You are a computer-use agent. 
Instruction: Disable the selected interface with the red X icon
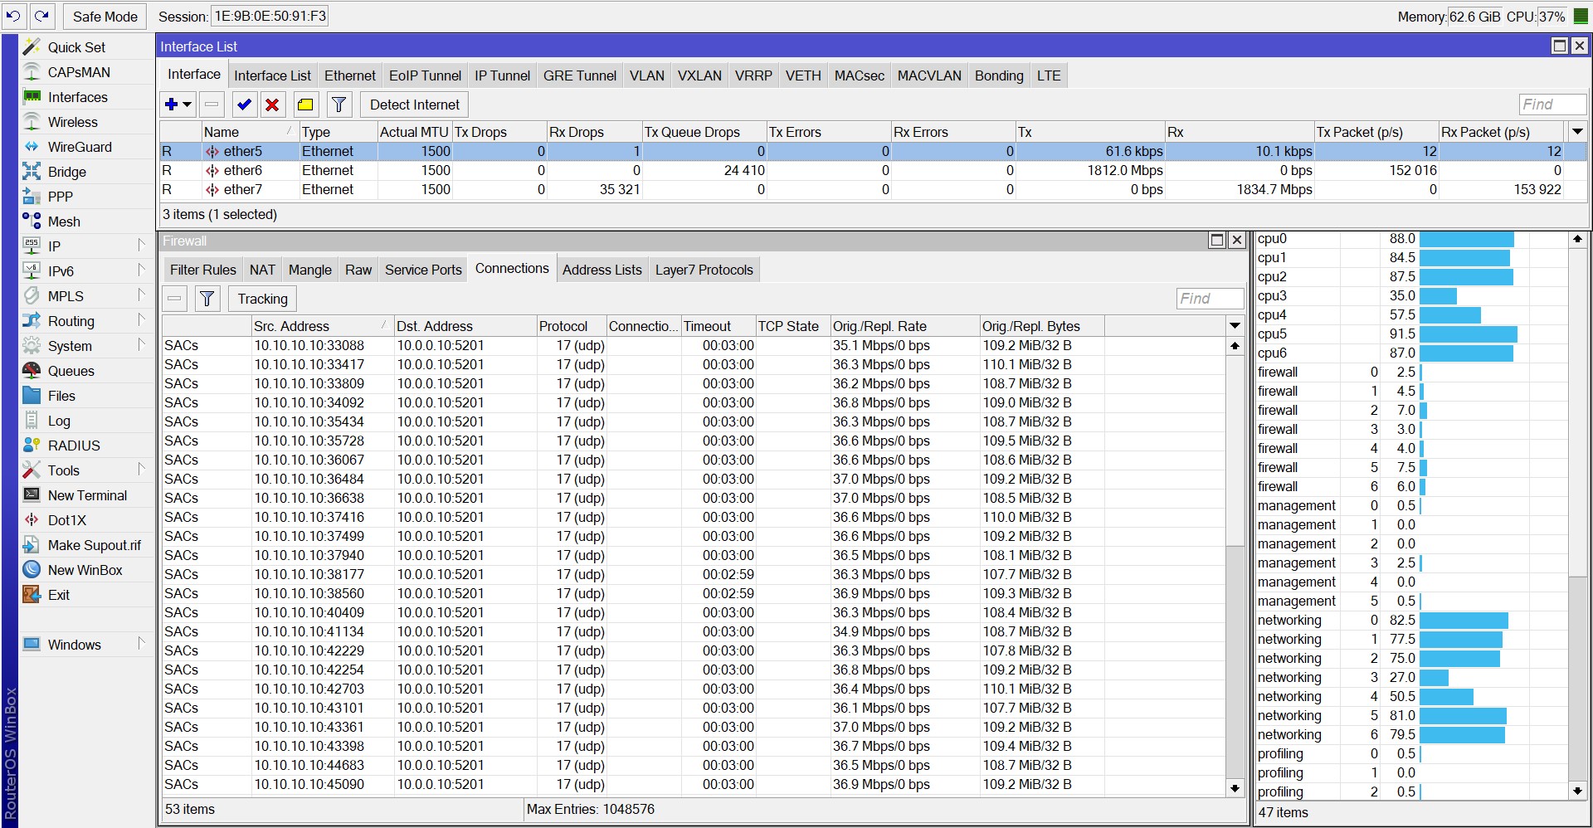click(x=272, y=104)
